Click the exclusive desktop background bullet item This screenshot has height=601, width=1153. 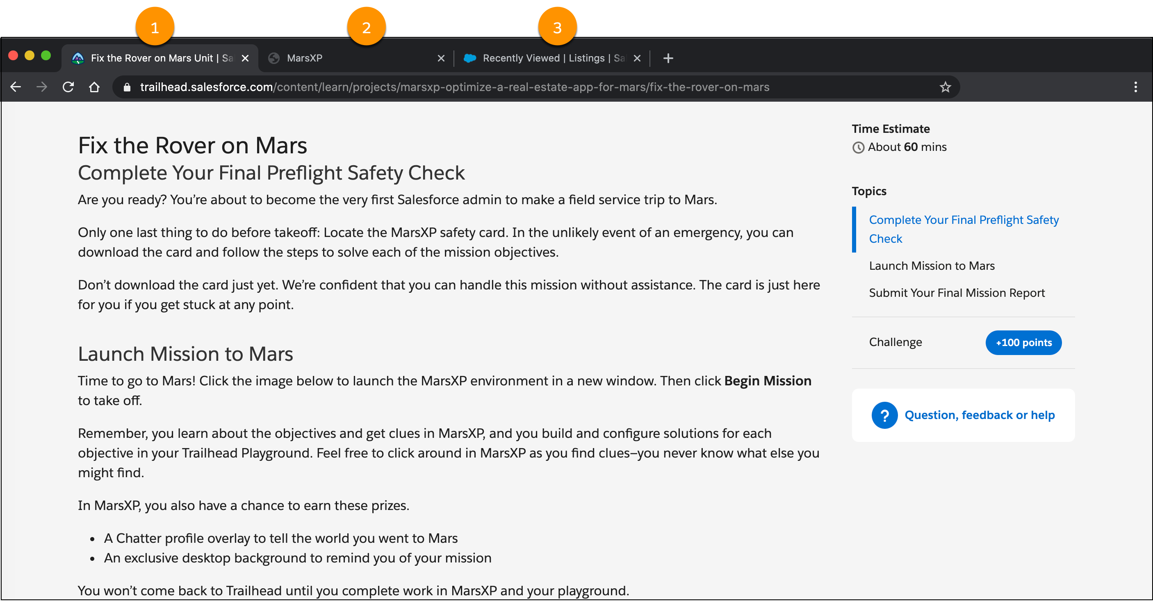pyautogui.click(x=298, y=558)
